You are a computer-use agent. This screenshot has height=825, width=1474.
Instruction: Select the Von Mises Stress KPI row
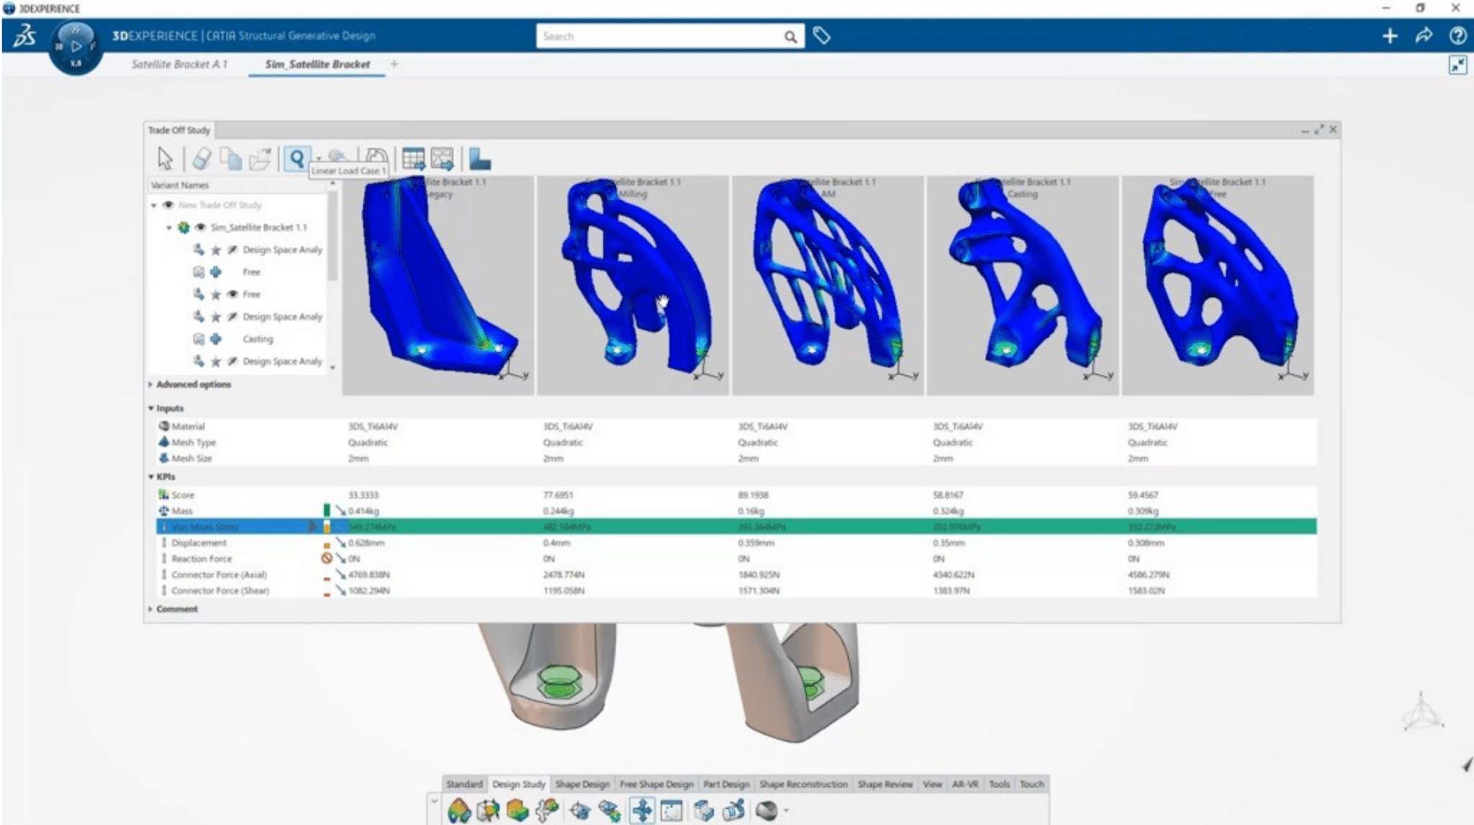tap(736, 527)
